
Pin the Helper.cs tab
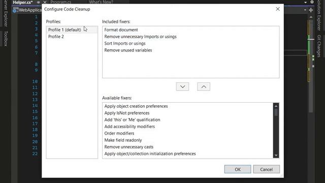pyautogui.click(x=39, y=2)
